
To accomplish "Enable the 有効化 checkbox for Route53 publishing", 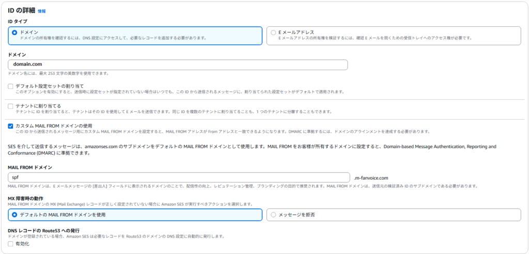I will pyautogui.click(x=11, y=244).
